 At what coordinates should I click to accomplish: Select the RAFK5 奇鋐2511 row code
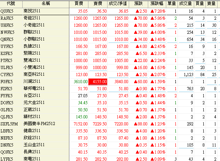(x=7, y=18)
